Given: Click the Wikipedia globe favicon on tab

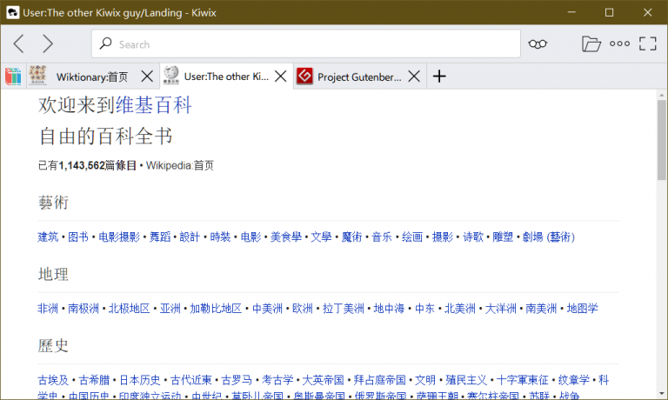Looking at the screenshot, I should tap(170, 75).
